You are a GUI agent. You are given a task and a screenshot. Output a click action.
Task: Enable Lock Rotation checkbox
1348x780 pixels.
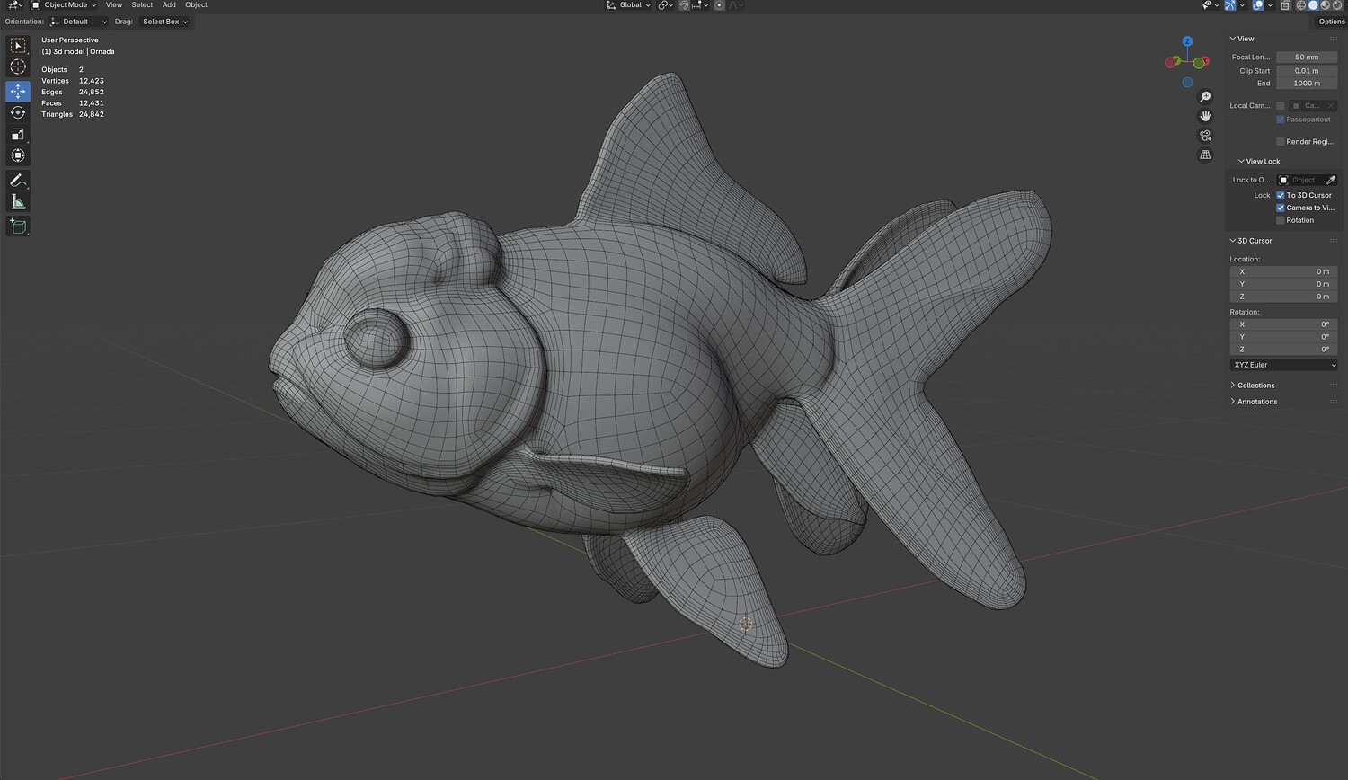tap(1281, 220)
